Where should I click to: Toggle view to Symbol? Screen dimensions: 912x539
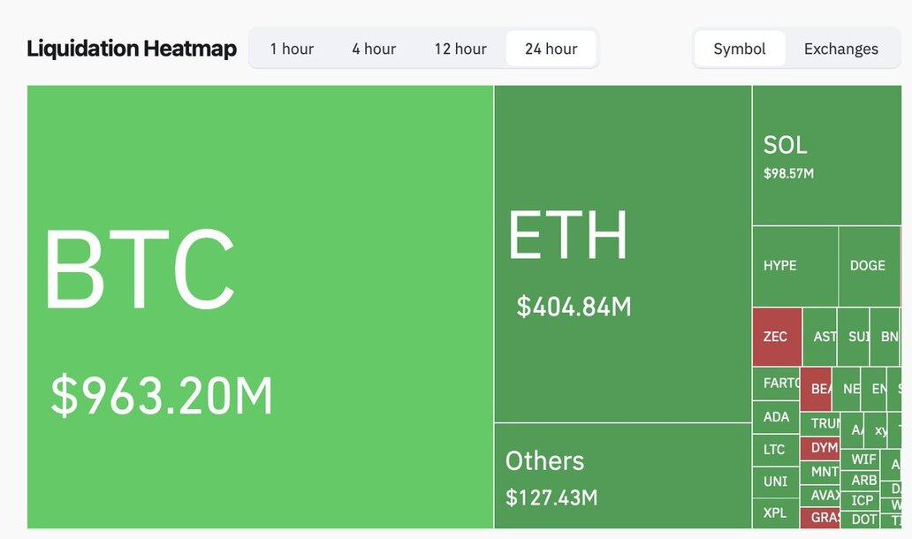(740, 49)
